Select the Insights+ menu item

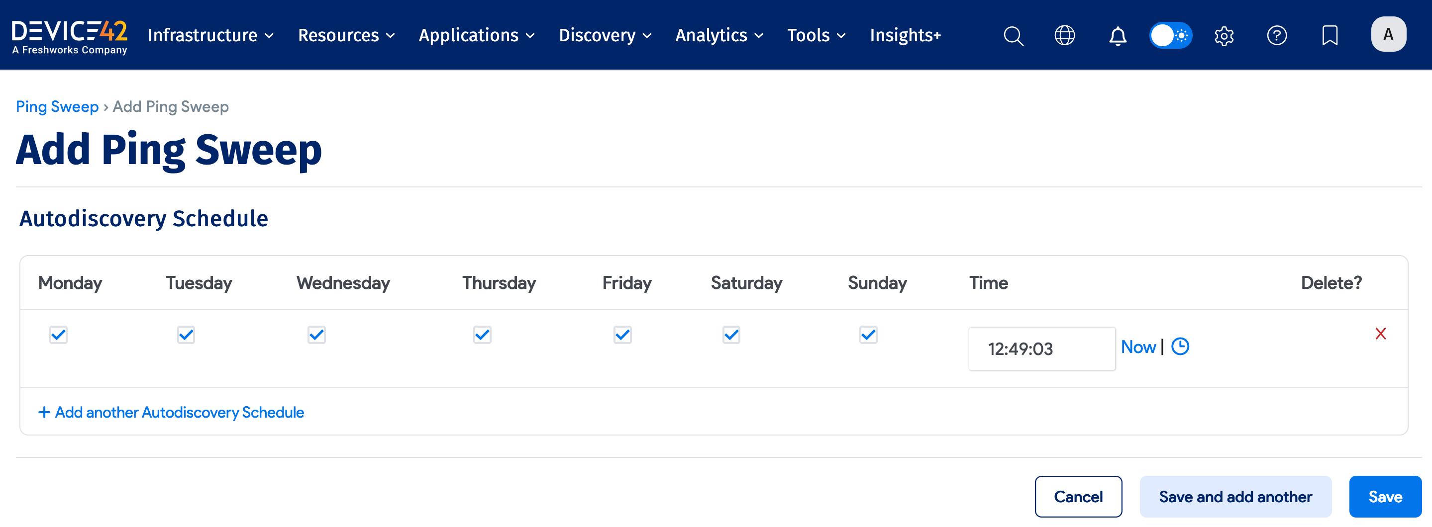tap(905, 35)
